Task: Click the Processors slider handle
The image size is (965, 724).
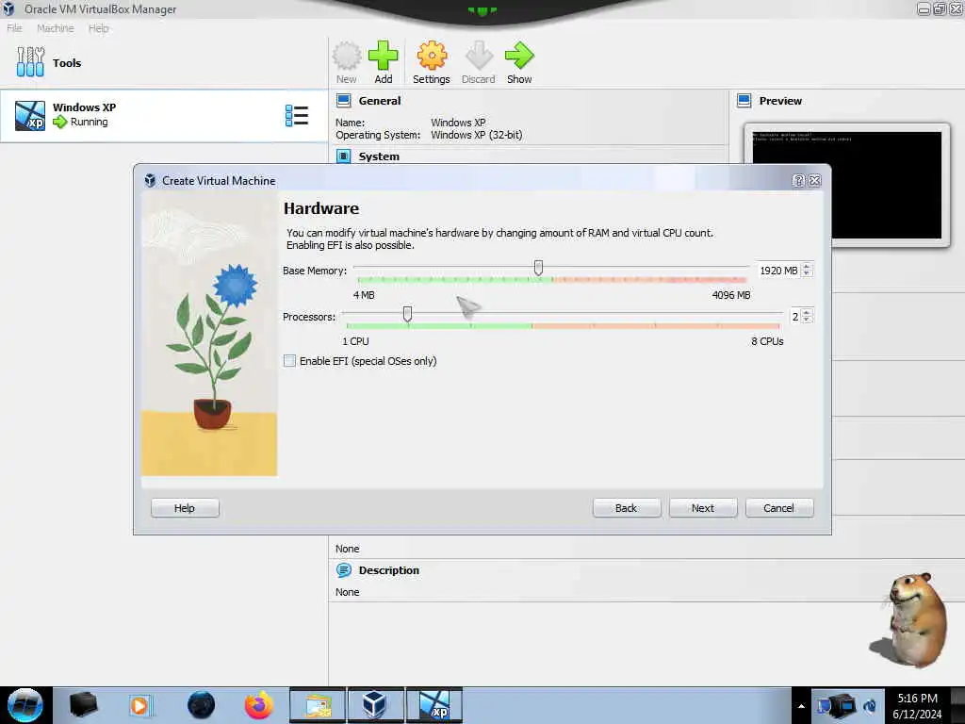Action: tap(407, 313)
